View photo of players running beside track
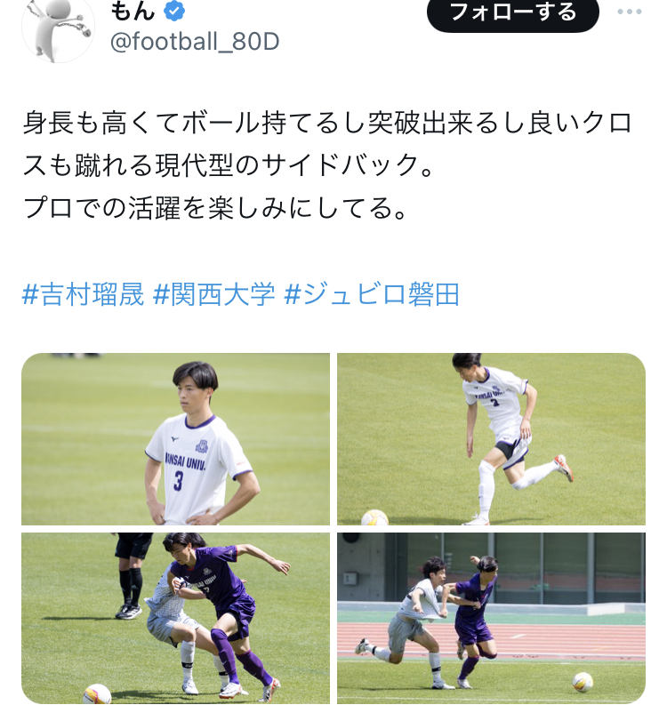Image resolution: width=667 pixels, height=721 pixels. (491, 619)
